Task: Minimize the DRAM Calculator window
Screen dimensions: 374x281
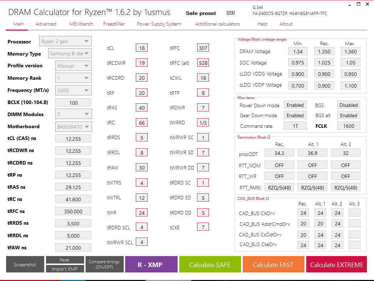Action: click(x=349, y=5)
